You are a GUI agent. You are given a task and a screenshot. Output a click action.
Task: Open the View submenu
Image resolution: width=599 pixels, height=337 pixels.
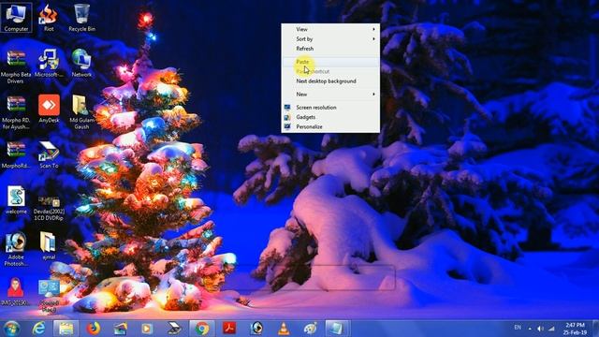[330, 29]
